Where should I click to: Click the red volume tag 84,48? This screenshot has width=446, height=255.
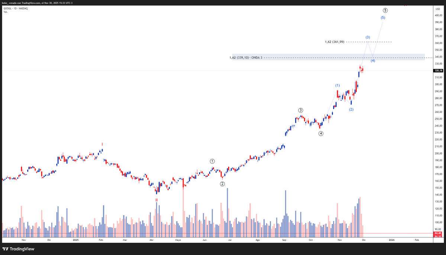pos(438,233)
